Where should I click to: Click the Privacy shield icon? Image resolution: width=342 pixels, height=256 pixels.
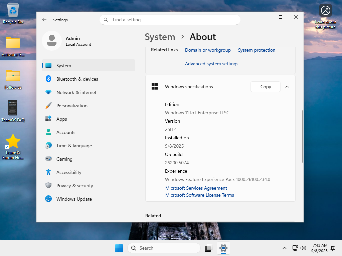(x=48, y=185)
